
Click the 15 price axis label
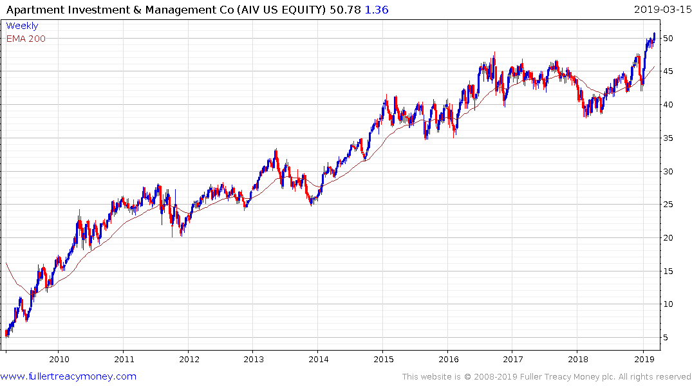point(668,271)
